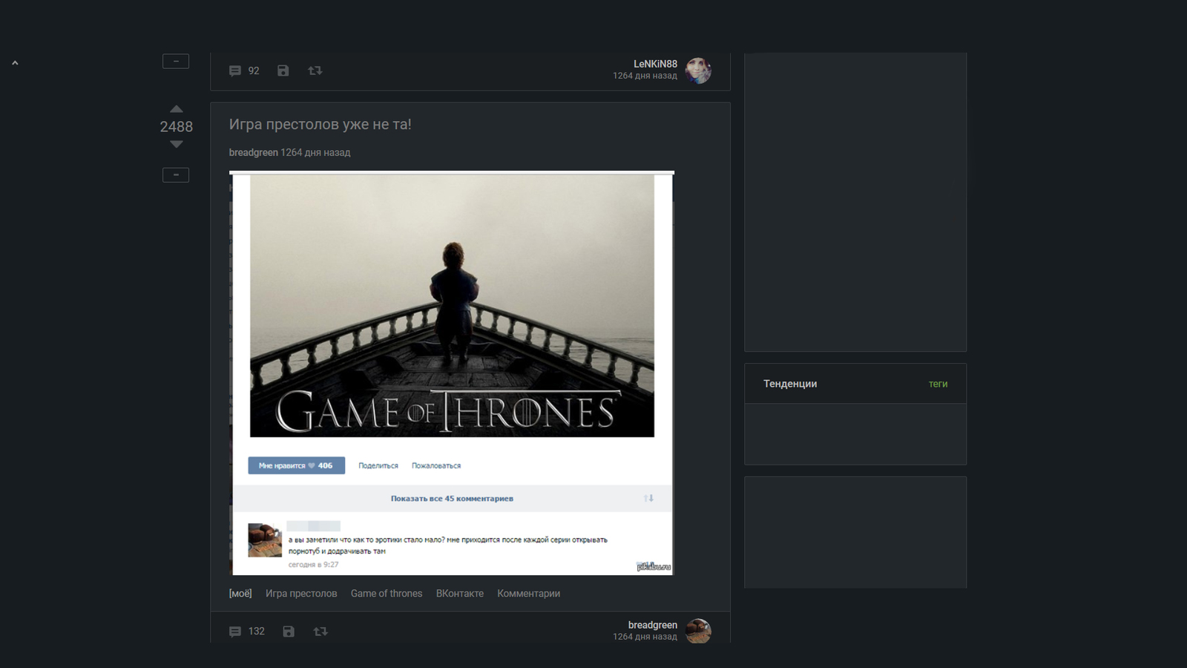
Task: Open the 132 comments on the breadgreen post
Action: [x=246, y=632]
